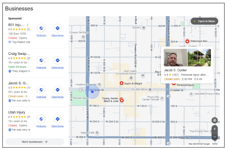Click Saigon Café restaurant icon on map
The image size is (228, 150).
pos(97,132)
